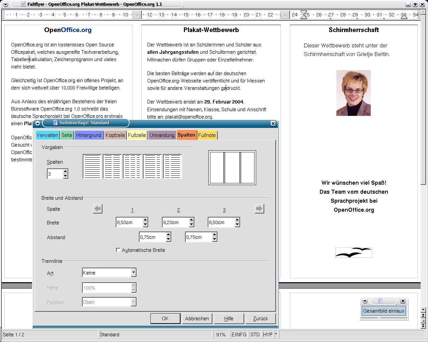Switch to the Hintergrund tab
428x342 pixels.
click(89, 135)
